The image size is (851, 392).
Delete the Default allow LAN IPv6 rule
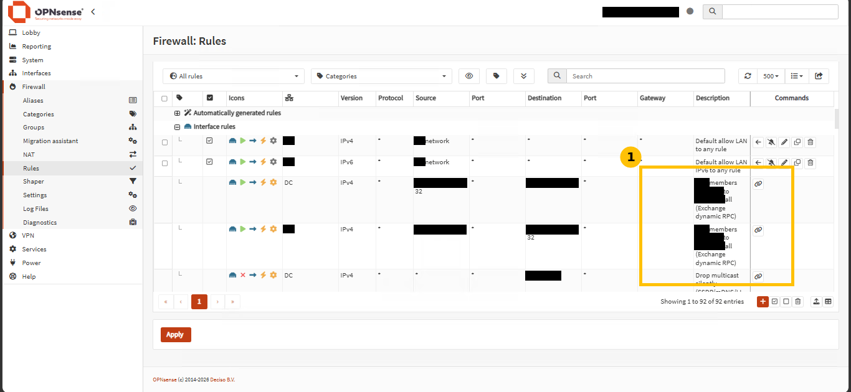click(x=811, y=163)
